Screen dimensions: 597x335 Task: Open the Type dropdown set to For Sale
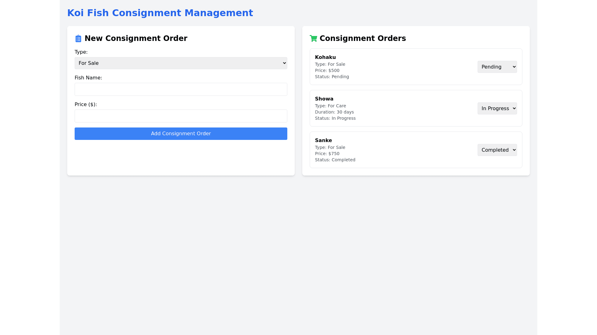click(181, 63)
